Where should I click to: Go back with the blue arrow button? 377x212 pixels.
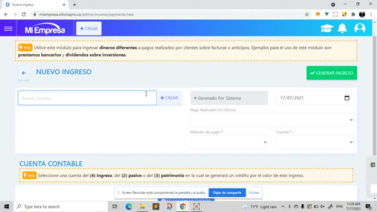click(24, 73)
